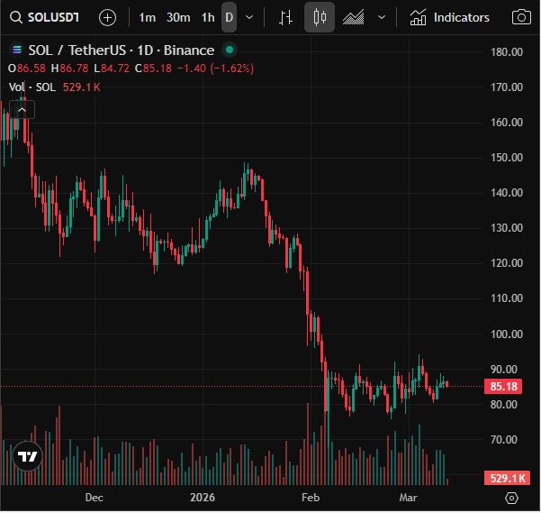
Task: Switch to the 1m timeframe
Action: point(147,17)
